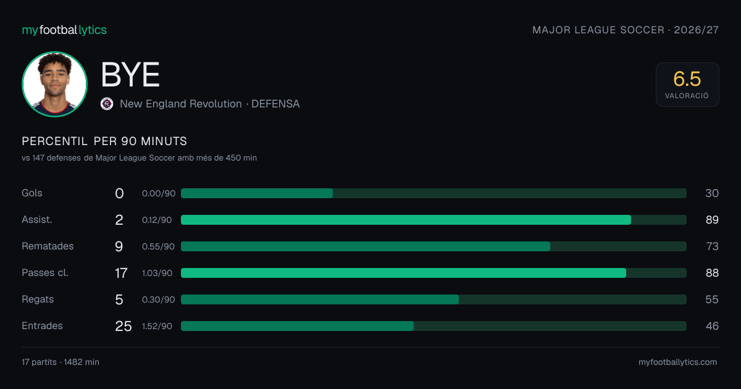
Task: Click the New England Revolution crest icon
Action: tap(107, 104)
